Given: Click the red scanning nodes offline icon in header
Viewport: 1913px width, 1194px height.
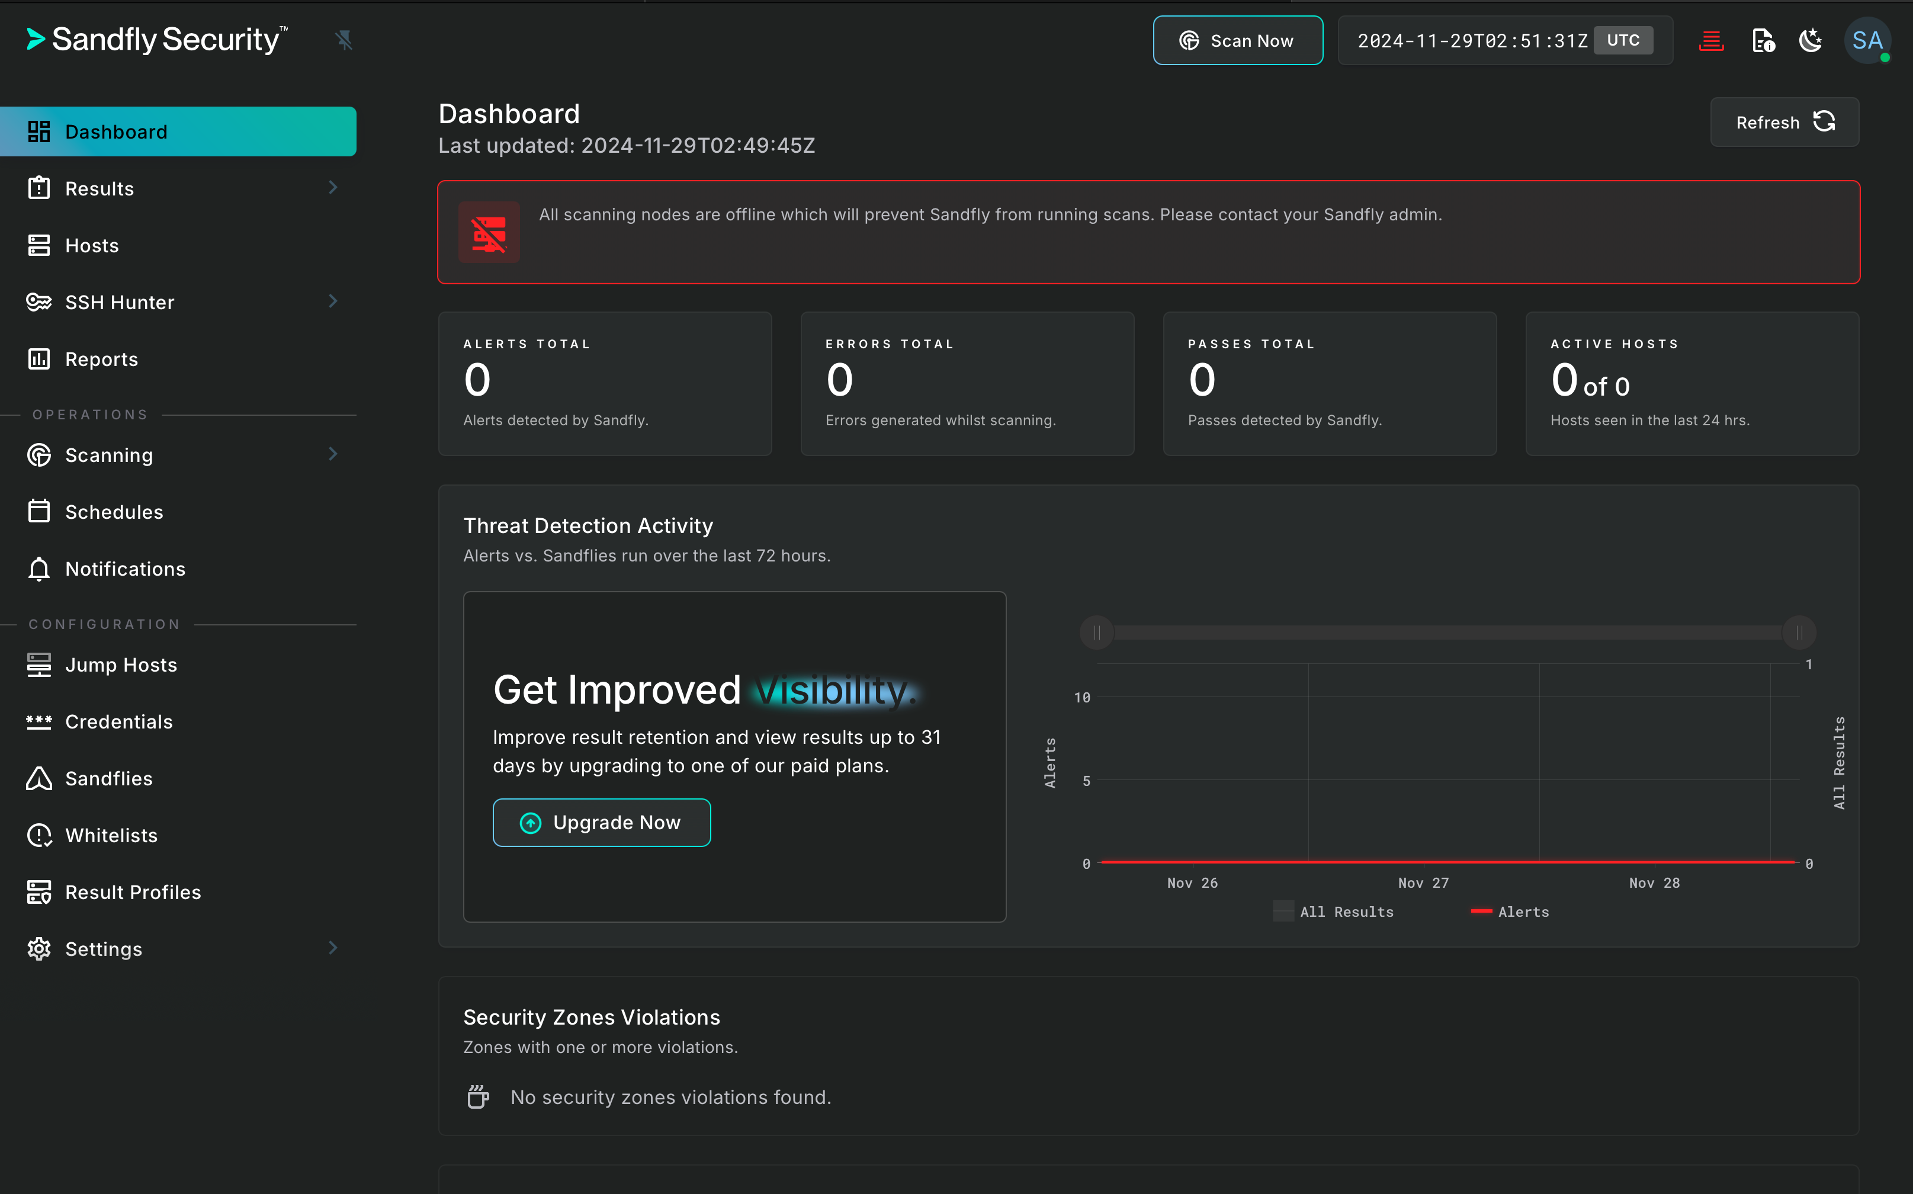Looking at the screenshot, I should (1711, 40).
